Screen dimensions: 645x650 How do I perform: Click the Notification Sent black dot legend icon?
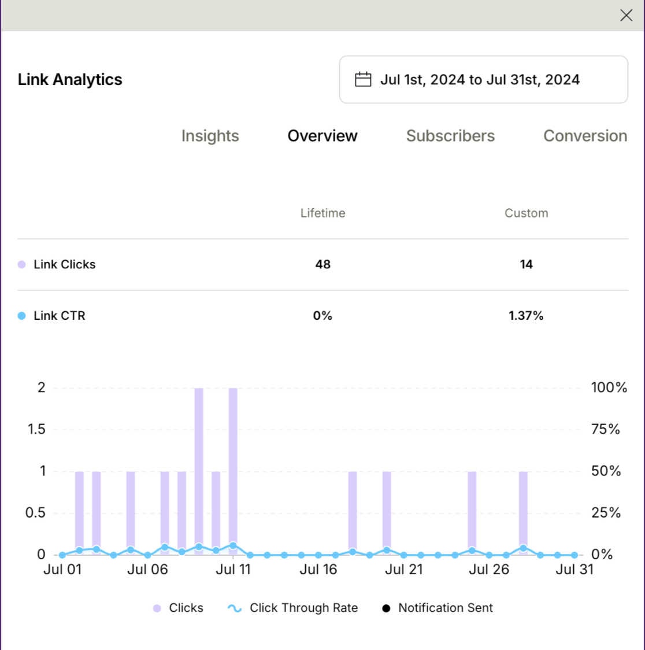point(386,608)
